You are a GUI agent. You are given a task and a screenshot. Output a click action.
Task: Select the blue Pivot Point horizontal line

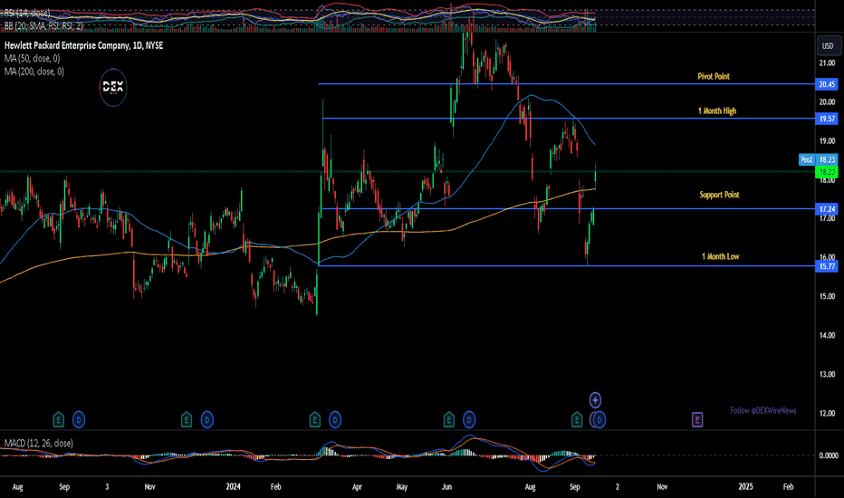[566, 84]
